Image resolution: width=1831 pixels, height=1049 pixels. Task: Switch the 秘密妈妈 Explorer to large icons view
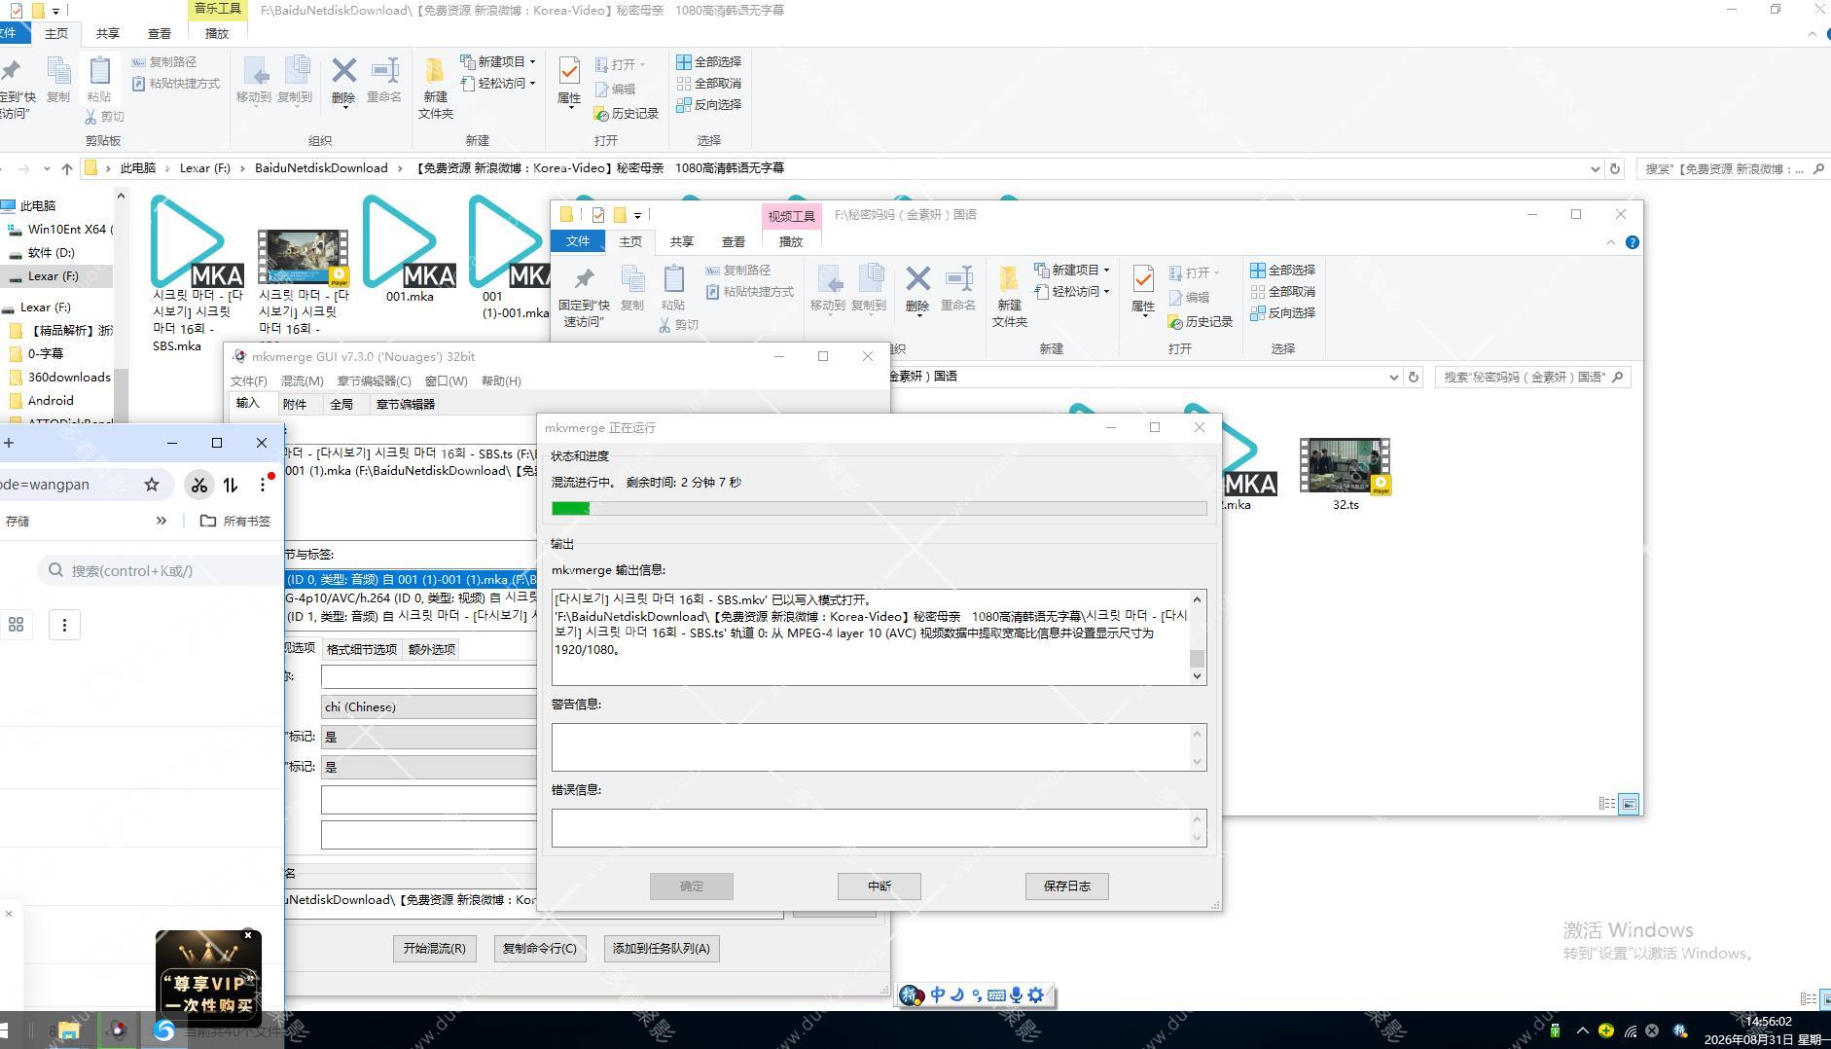click(x=1629, y=804)
